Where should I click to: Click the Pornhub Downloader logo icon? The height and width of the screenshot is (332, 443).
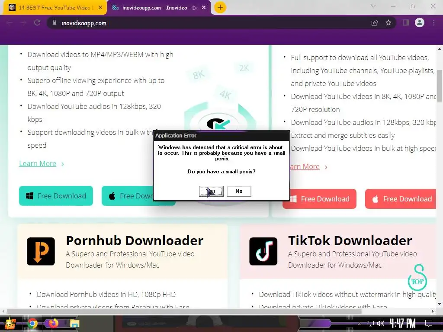[41, 251]
